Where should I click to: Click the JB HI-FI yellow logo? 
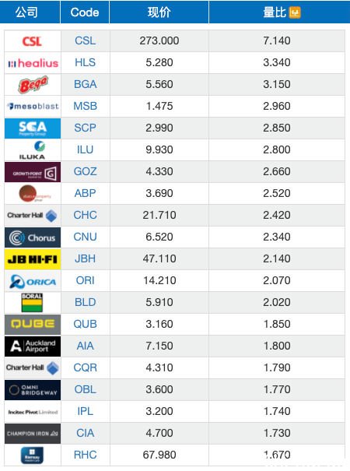pyautogui.click(x=33, y=259)
